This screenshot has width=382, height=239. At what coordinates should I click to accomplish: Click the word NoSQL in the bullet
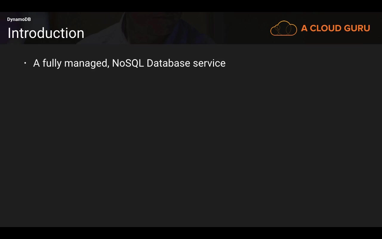coord(128,63)
